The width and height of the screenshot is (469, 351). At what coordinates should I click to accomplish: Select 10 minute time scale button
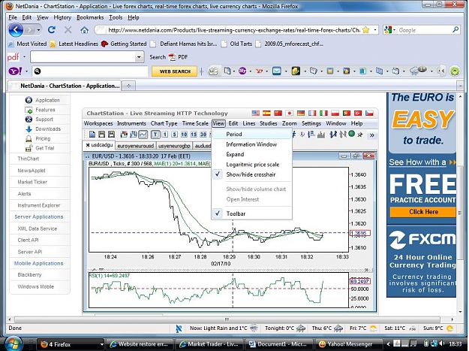tap(184, 135)
